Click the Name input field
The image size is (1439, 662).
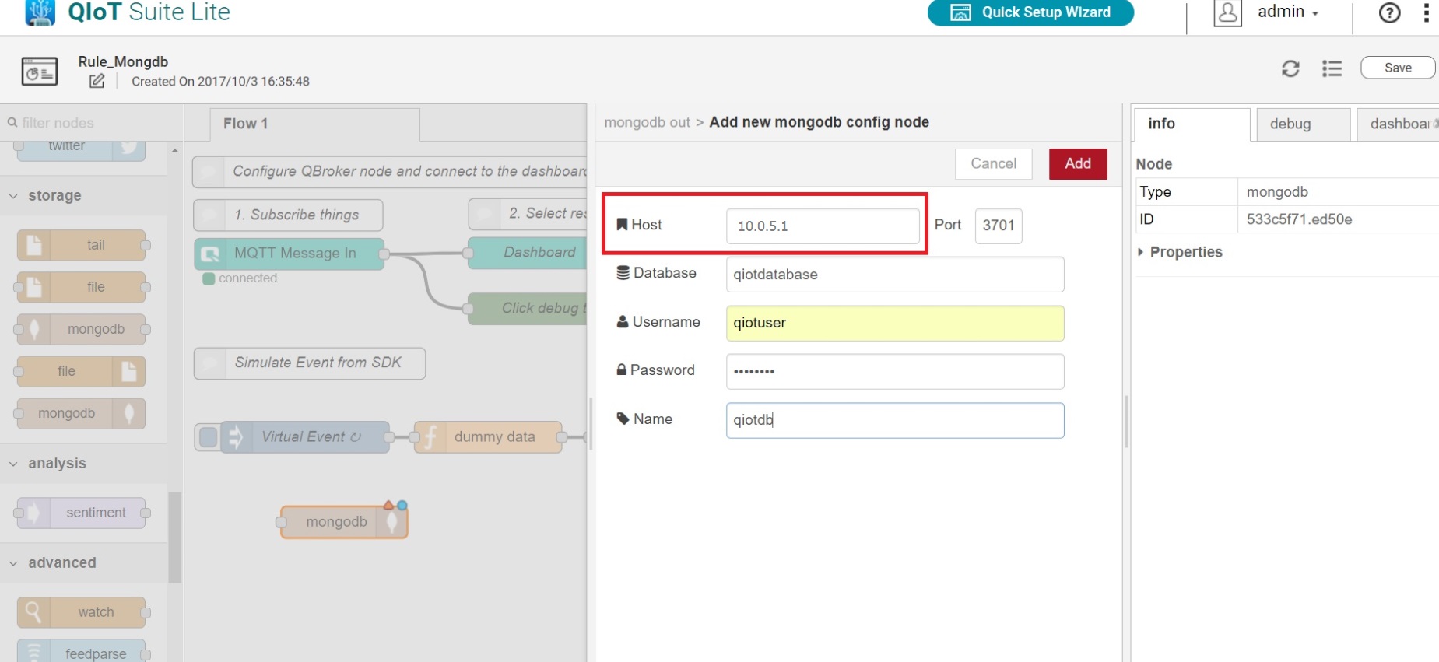895,420
